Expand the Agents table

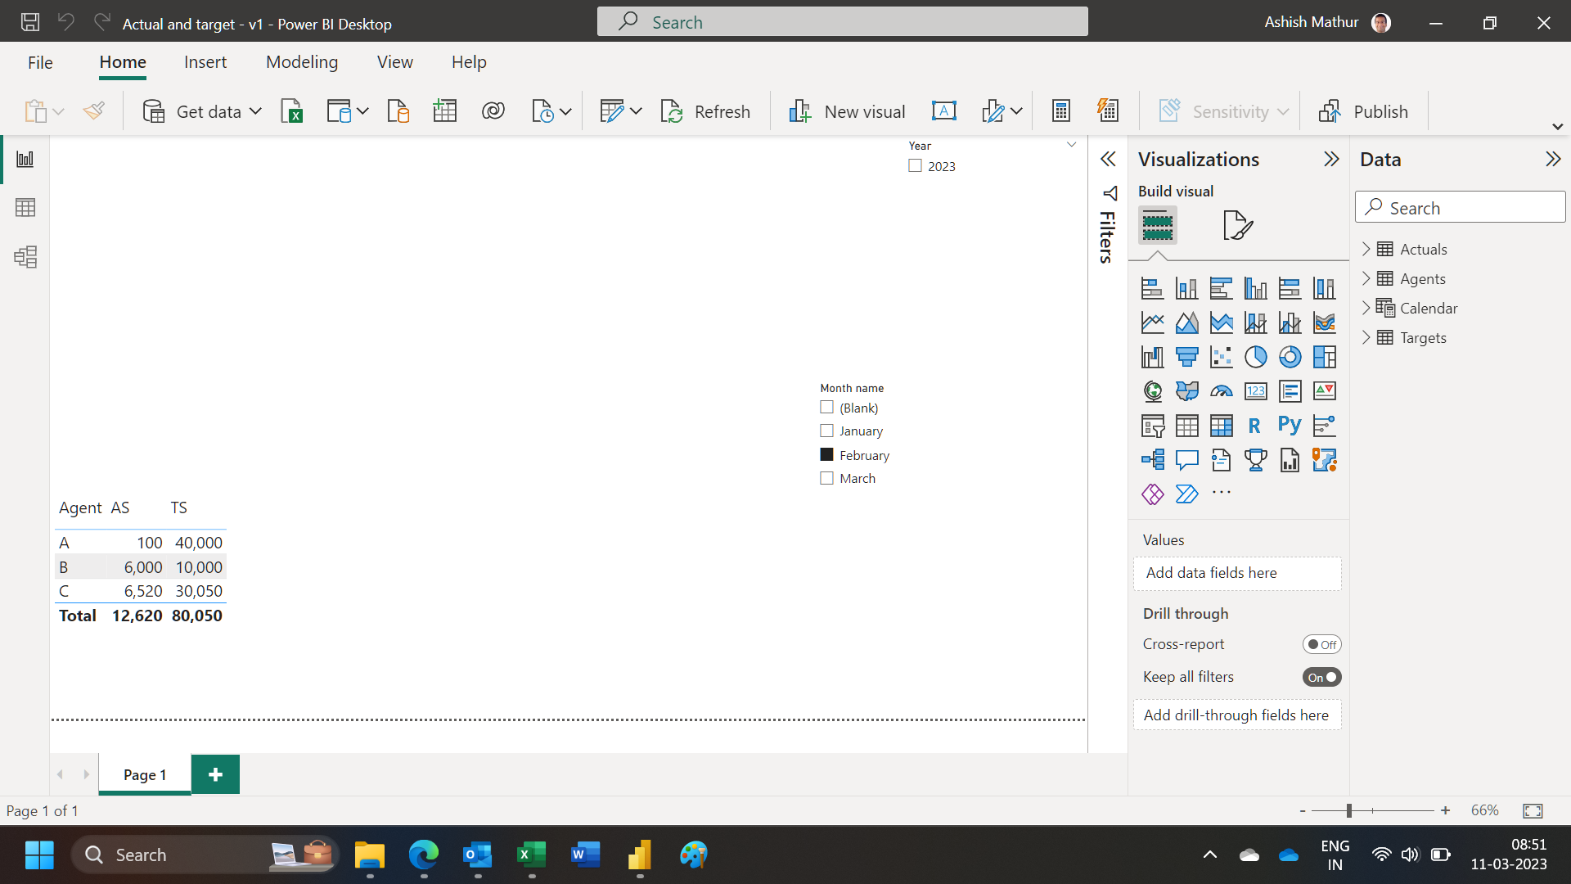click(x=1366, y=278)
